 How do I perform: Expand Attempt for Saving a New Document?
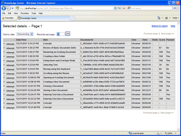pos(4,90)
